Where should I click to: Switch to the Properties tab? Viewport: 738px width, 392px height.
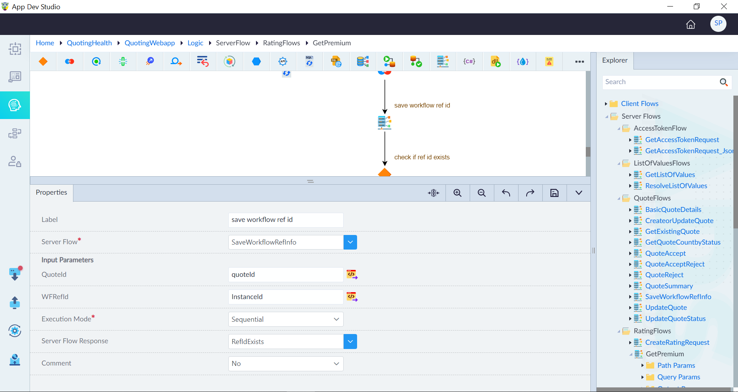pos(52,193)
